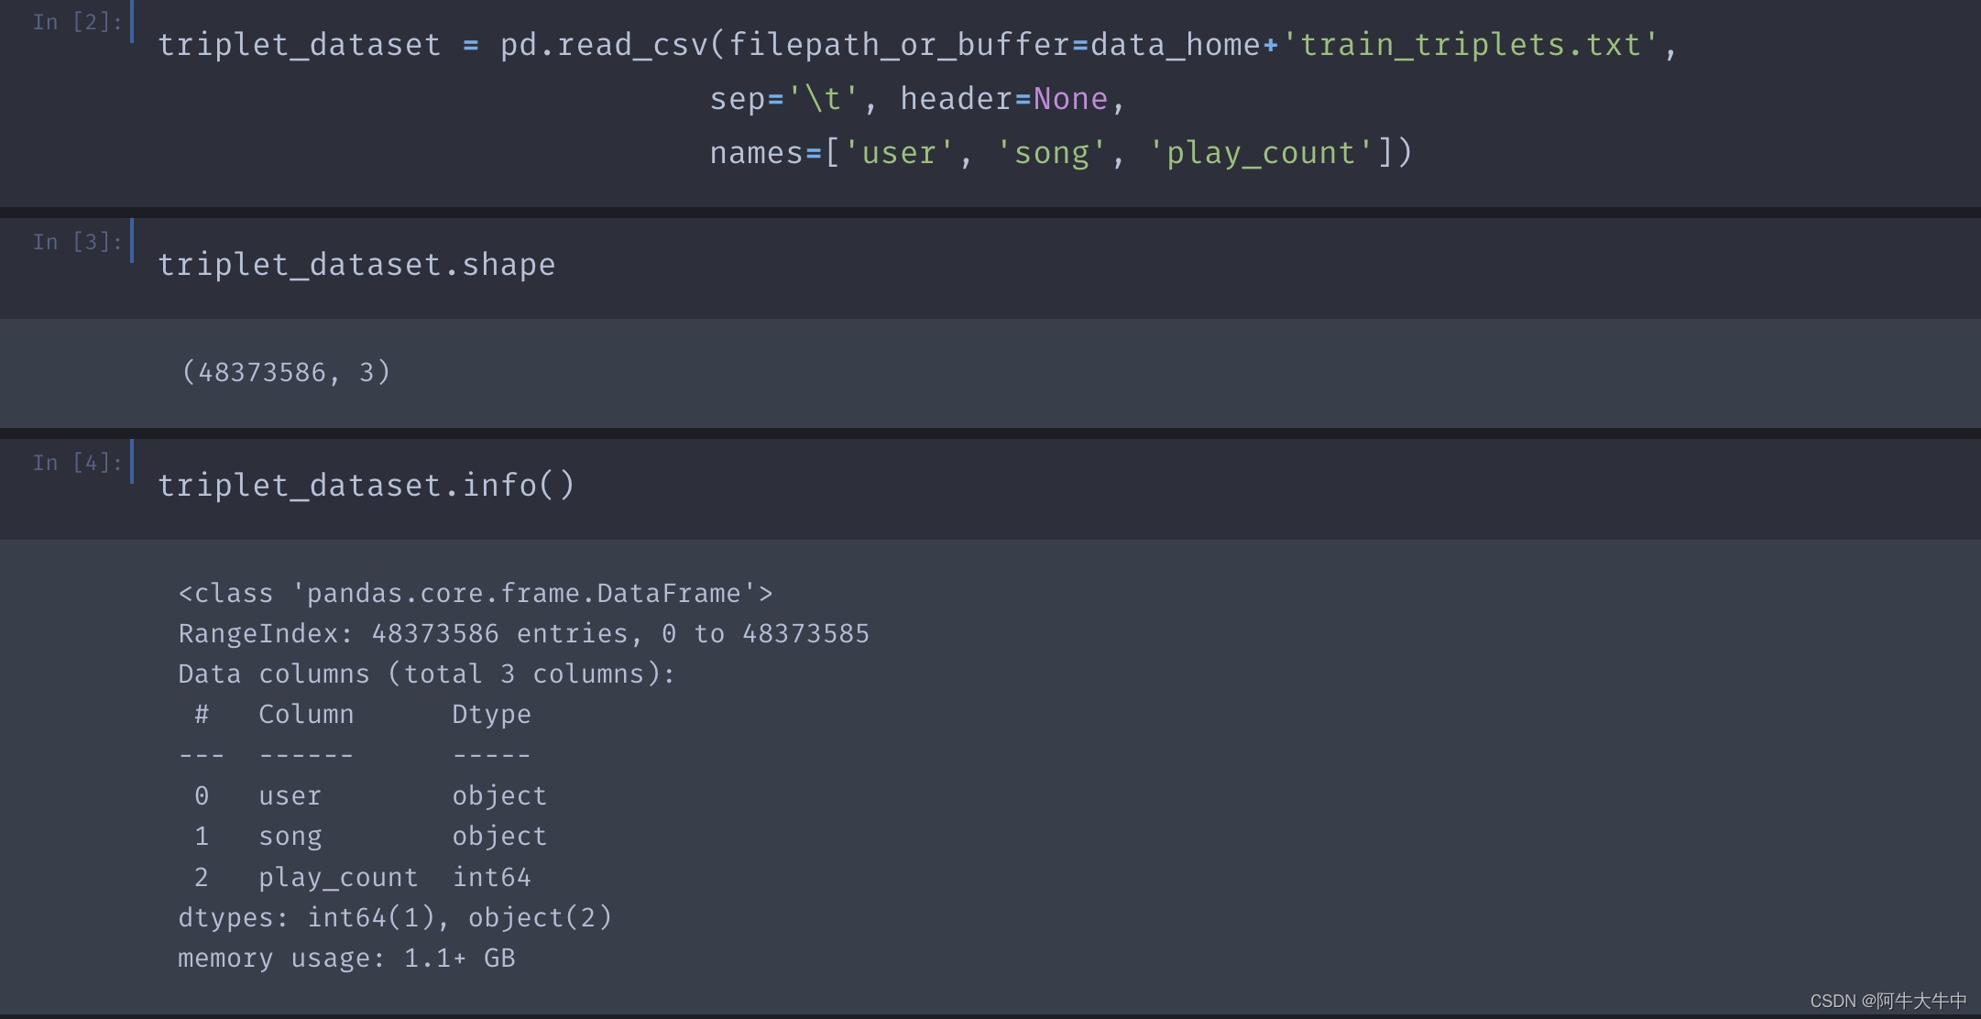Click the <class 'pandas.core.frame.DataFrame'> output line
This screenshot has width=1981, height=1019.
476,594
